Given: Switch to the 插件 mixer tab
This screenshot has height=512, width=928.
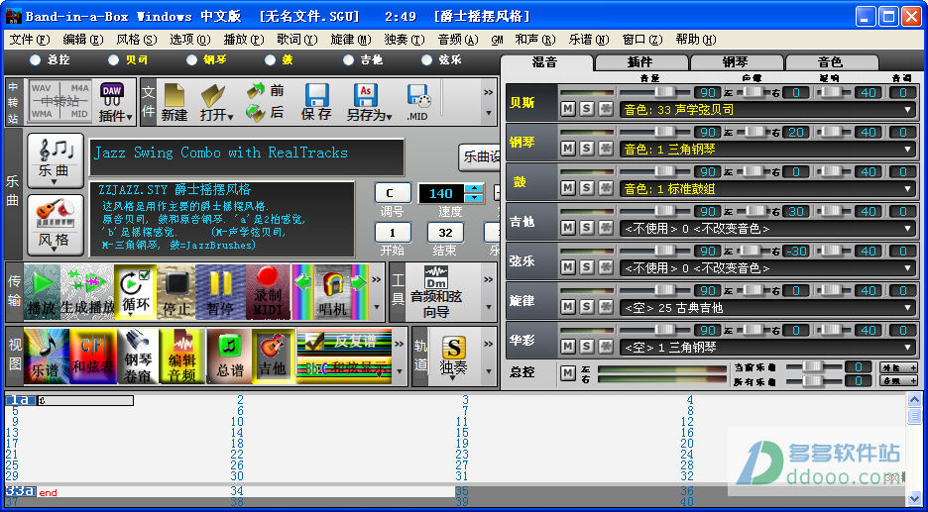Looking at the screenshot, I should pos(640,62).
